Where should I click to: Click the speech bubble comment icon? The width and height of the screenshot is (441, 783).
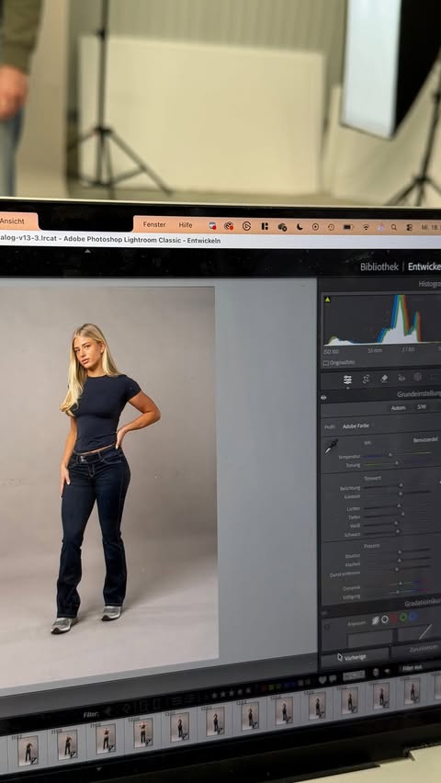point(333,679)
